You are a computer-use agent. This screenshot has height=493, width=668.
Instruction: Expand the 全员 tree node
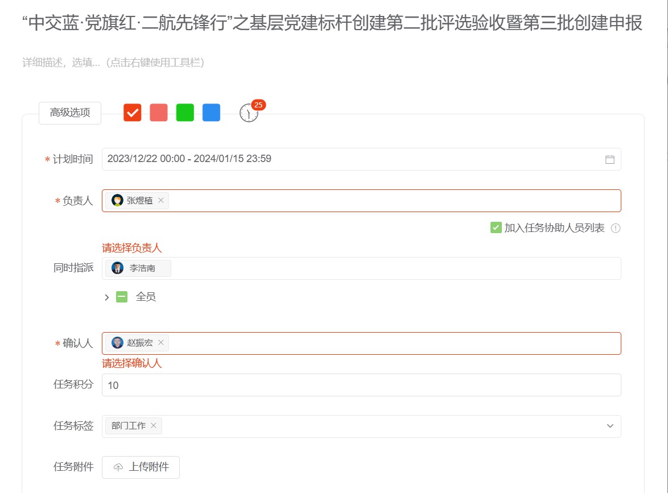pos(106,297)
